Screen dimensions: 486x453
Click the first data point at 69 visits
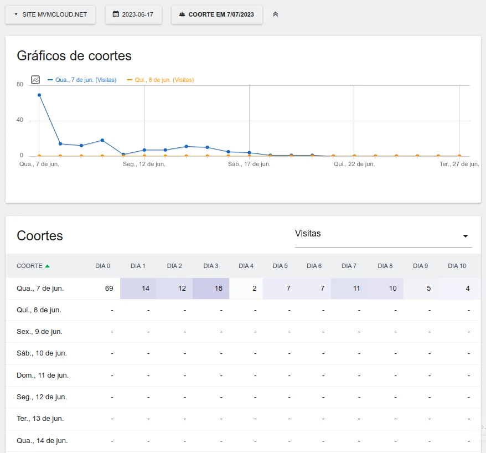tap(39, 95)
